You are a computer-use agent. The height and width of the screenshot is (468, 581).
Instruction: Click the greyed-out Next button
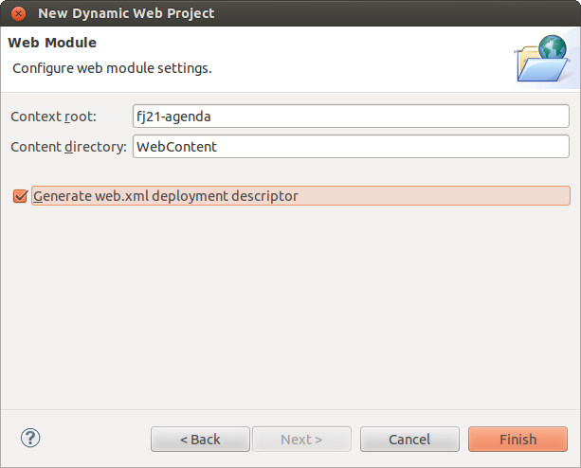point(301,440)
